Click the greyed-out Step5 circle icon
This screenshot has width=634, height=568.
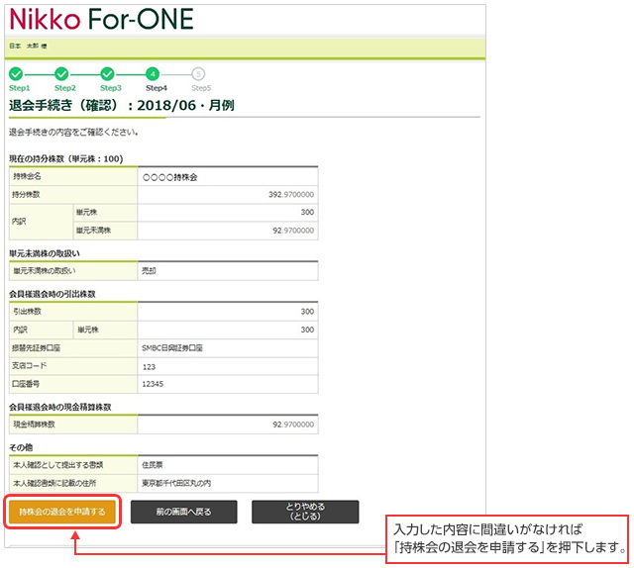(199, 74)
